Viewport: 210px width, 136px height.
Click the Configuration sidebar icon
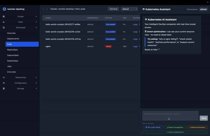point(4,83)
